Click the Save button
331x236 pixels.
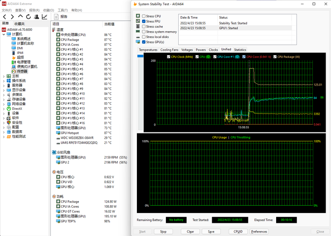point(211,231)
